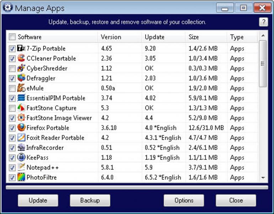This screenshot has width=274, height=214.
Task: Uncheck the 7-Zip Portable checkbox
Action: point(12,49)
